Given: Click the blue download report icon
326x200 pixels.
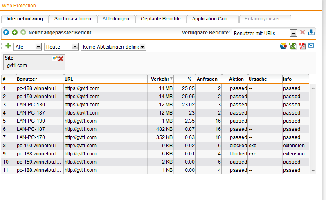Looking at the screenshot, I should (x=311, y=33).
